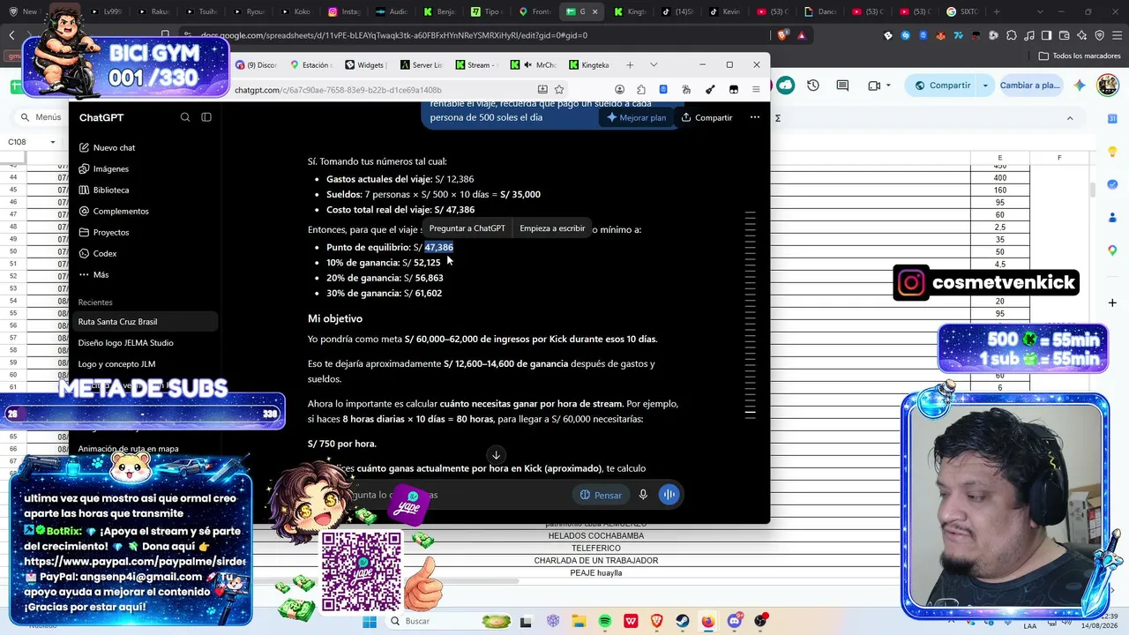Click the plus add-ons icon in the Sheets side panel
Viewport: 1129px width, 635px height.
(1113, 303)
